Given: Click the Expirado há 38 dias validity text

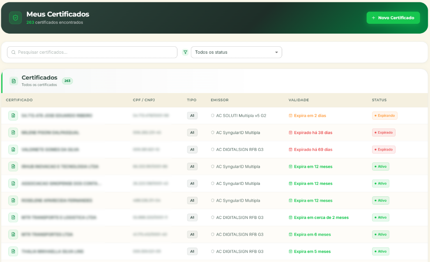Looking at the screenshot, I should [313, 132].
